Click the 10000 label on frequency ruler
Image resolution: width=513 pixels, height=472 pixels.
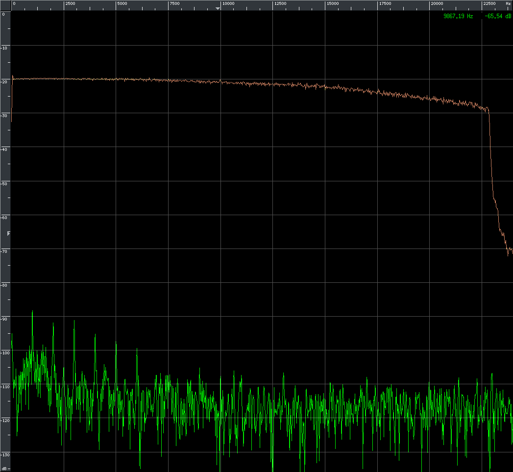click(228, 3)
